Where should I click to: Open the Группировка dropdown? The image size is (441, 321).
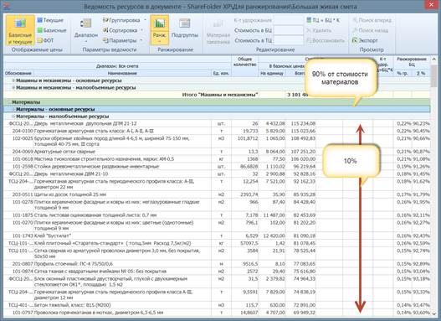[125, 20]
